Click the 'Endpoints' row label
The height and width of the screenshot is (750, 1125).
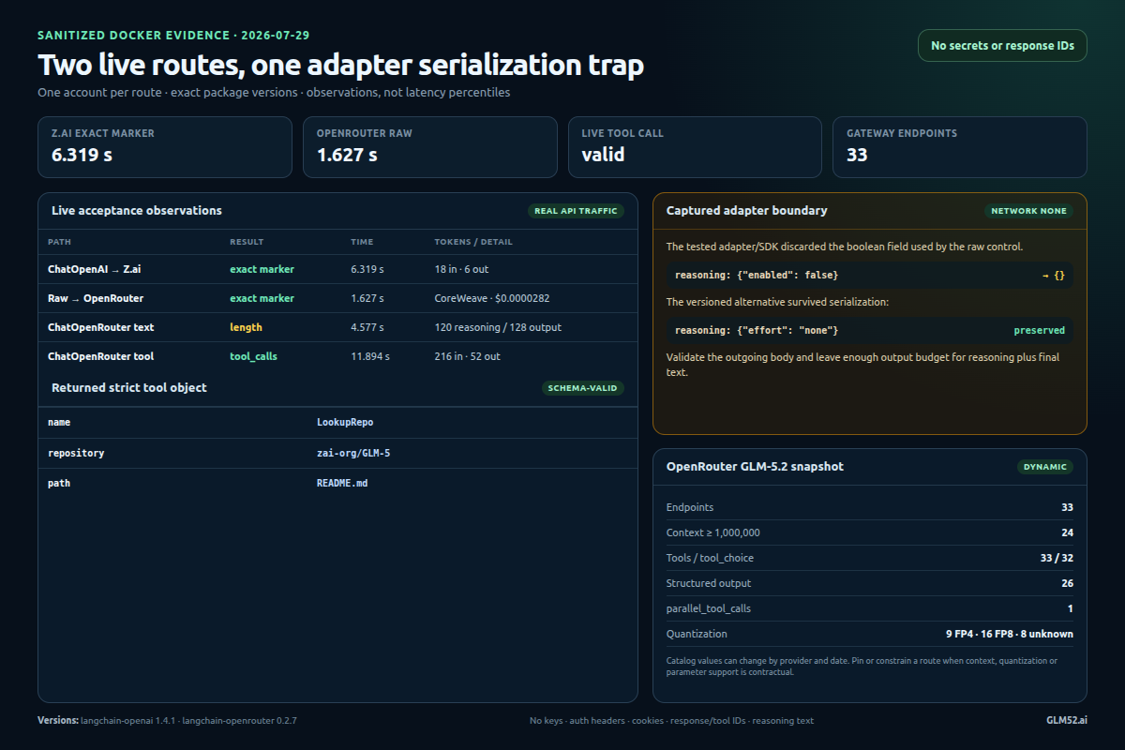pos(690,507)
